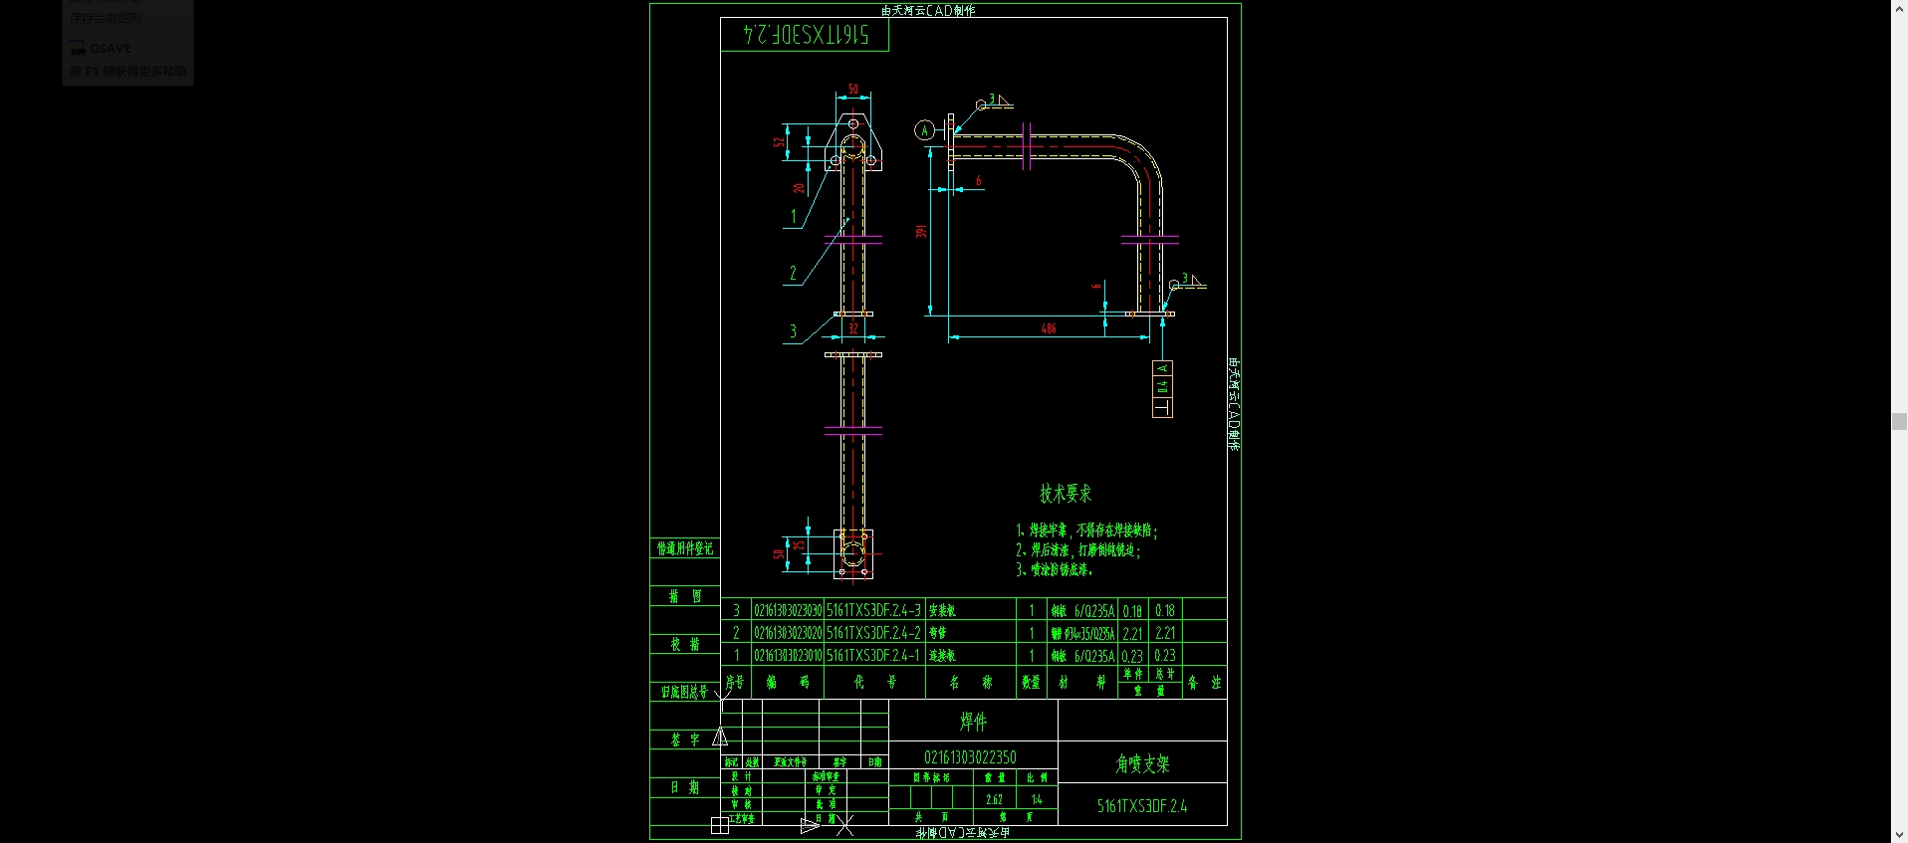Click the 处数 revision header
This screenshot has height=843, width=1908.
tap(752, 762)
